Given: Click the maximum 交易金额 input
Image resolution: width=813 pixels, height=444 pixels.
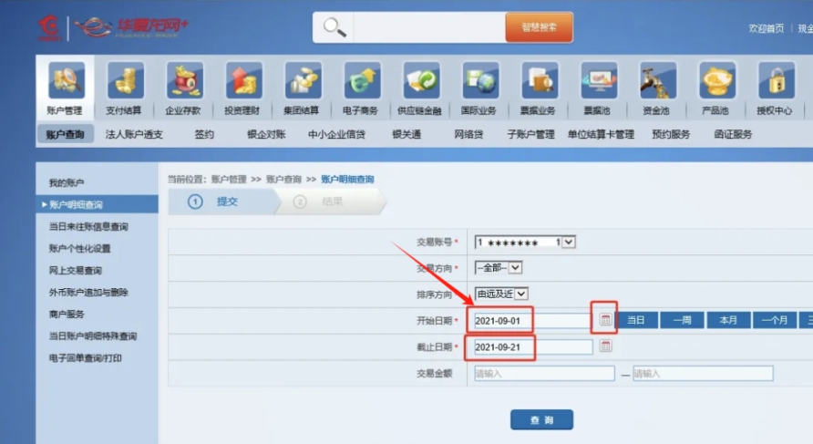Looking at the screenshot, I should pos(703,374).
